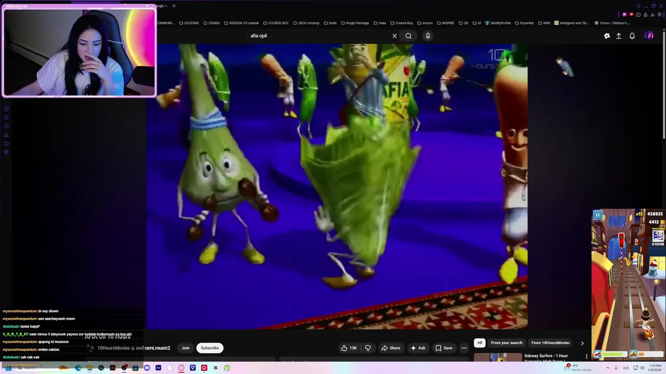Viewport: 666px width, 374px height.
Task: Open Subway Surfers 1 Hour video thumbnail
Action: tap(498, 357)
